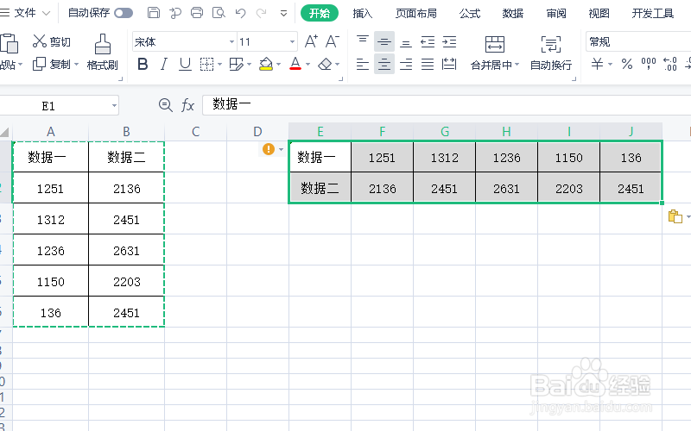The image size is (691, 431).
Task: Increase font size with A+ icon
Action: (x=311, y=41)
